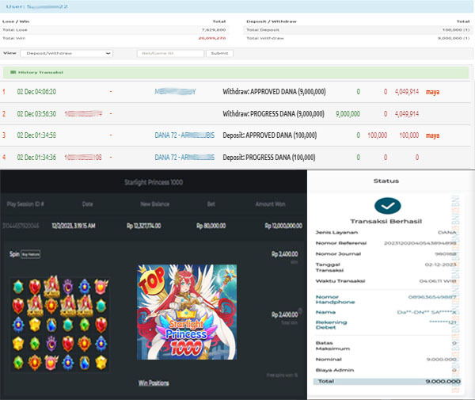Select the 4,049,914 balance in row 1
Image resolution: width=475 pixels, height=400 pixels.
pyautogui.click(x=407, y=92)
